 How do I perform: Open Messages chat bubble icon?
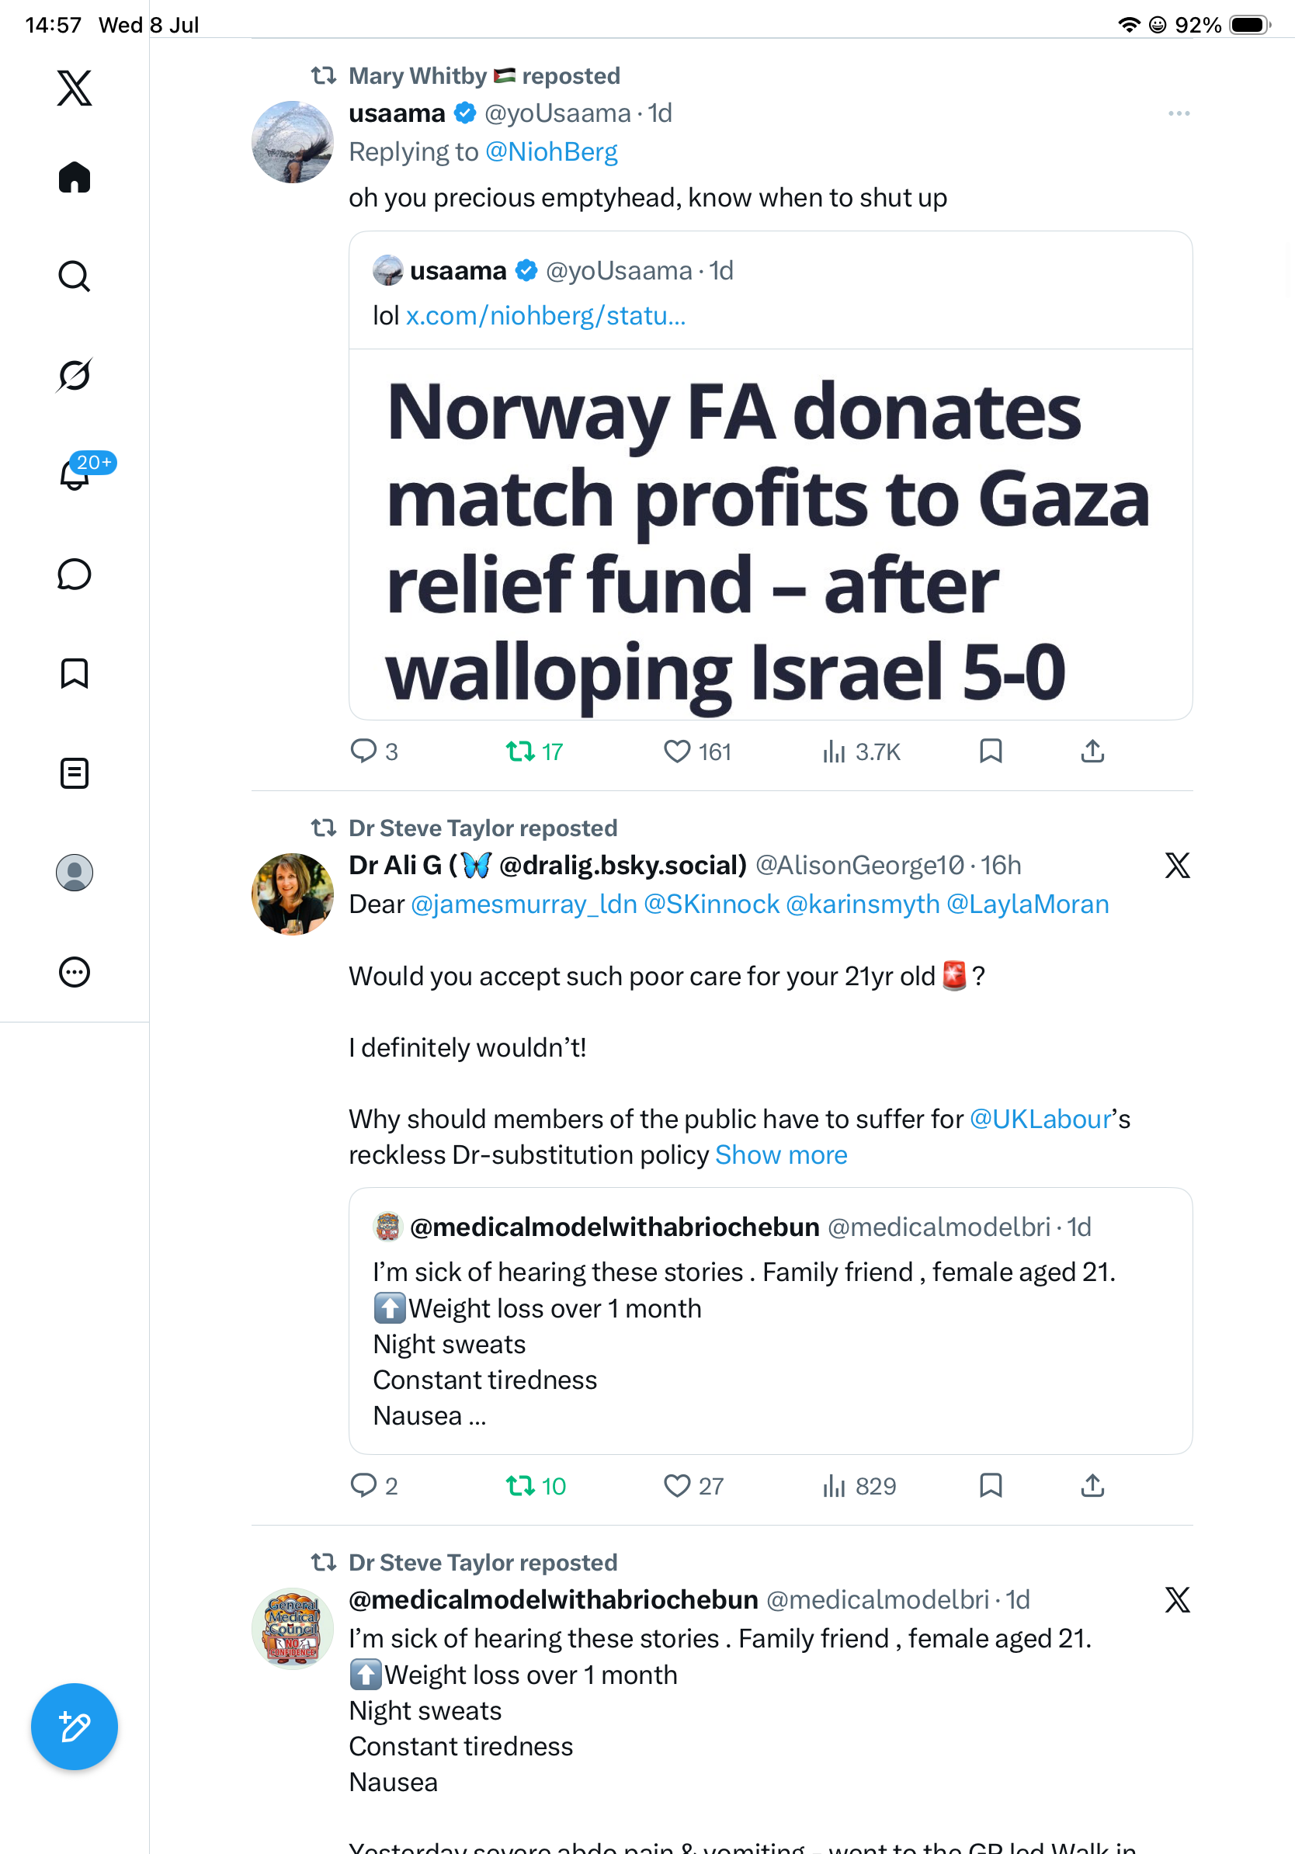75,574
